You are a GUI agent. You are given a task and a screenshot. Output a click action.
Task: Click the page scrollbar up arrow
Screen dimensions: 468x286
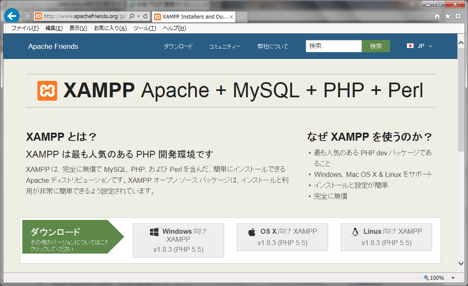coord(461,43)
